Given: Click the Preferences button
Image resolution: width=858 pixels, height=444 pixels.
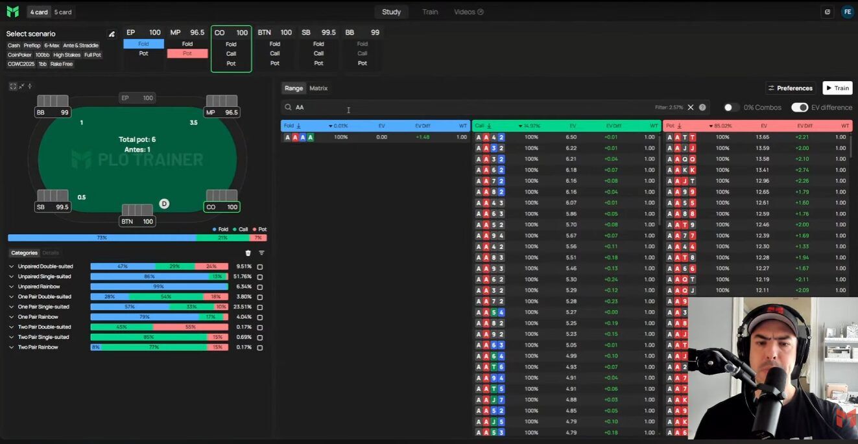Looking at the screenshot, I should coord(790,88).
